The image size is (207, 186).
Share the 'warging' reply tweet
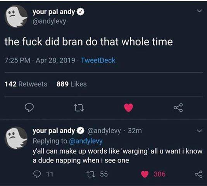[x=198, y=174]
